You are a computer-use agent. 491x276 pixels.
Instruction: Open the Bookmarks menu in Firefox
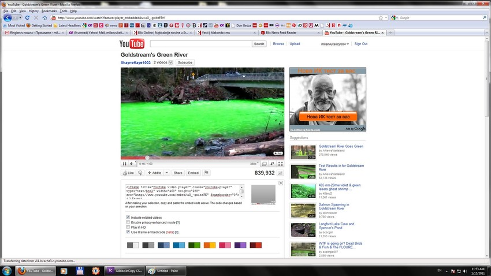click(x=49, y=11)
